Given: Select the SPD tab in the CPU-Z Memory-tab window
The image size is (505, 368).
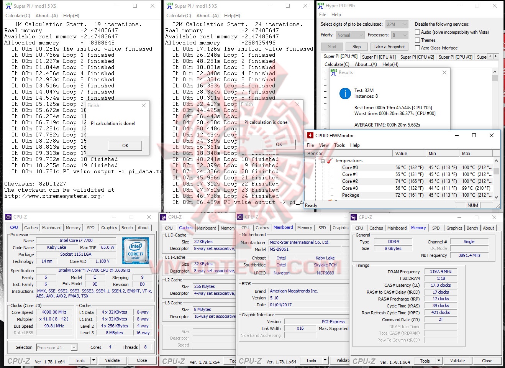Looking at the screenshot, I should tap(436, 228).
